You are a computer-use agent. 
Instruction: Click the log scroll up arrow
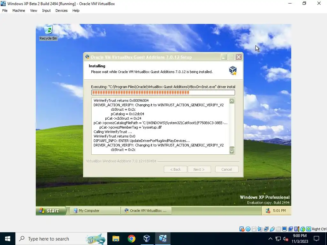tap(232, 101)
